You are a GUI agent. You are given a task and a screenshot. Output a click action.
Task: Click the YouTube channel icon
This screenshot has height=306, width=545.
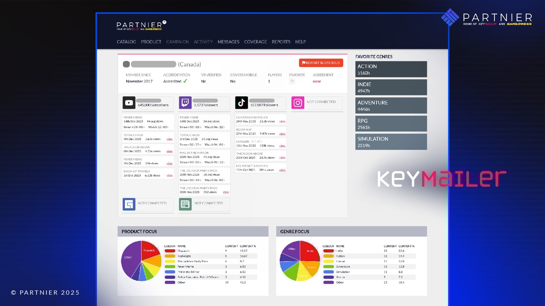tap(129, 103)
